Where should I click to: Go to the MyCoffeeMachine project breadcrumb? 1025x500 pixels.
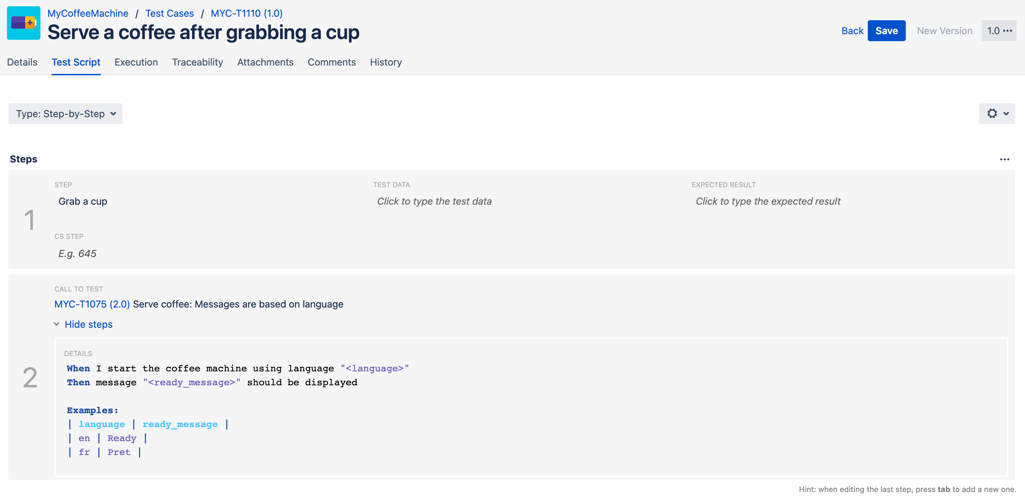(x=88, y=13)
